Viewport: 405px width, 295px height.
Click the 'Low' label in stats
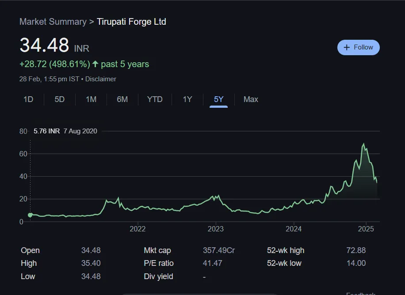(x=28, y=276)
